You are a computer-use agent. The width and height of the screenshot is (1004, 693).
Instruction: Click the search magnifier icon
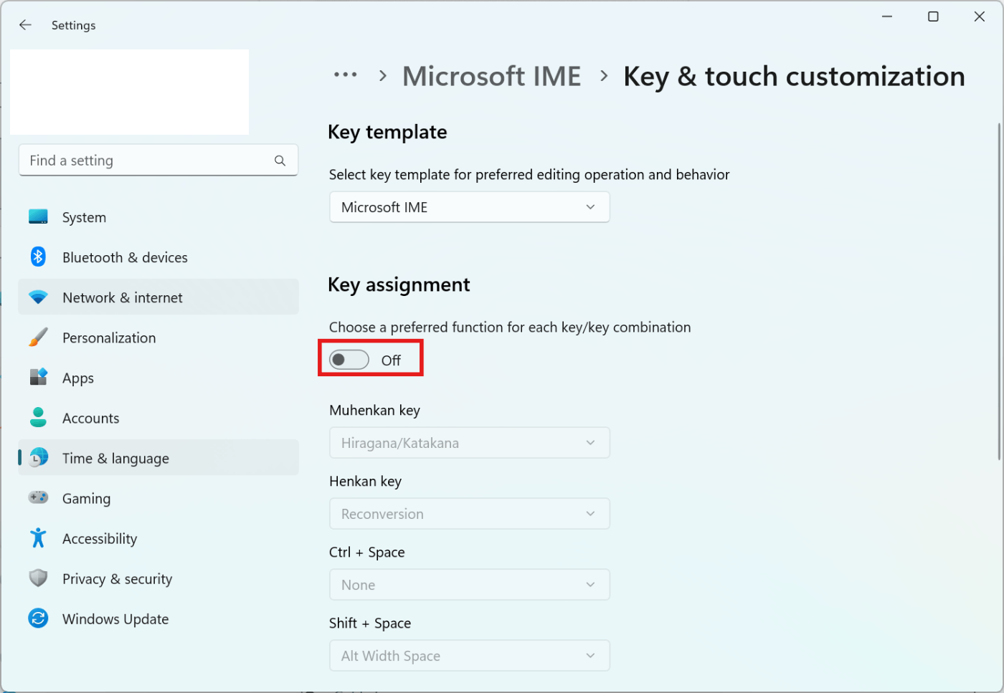click(x=280, y=161)
